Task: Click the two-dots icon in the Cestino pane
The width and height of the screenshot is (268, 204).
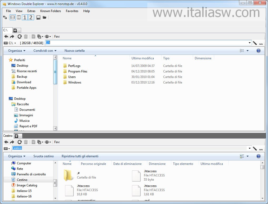Action: (x=261, y=149)
